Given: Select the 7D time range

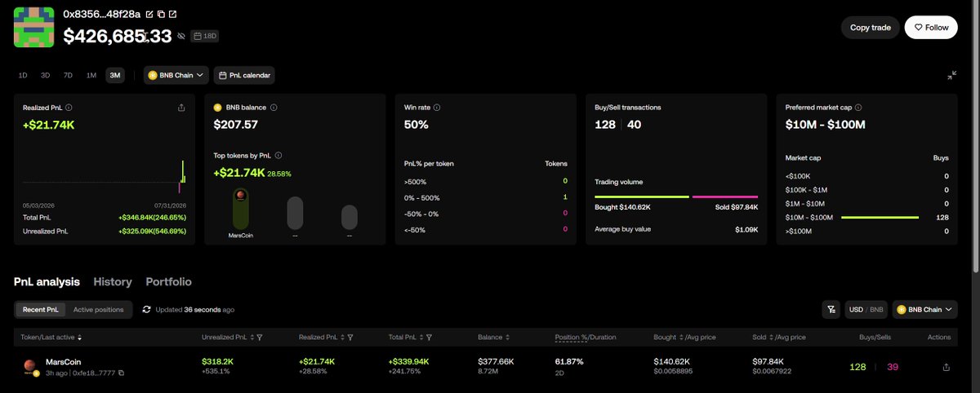Looking at the screenshot, I should (x=68, y=75).
